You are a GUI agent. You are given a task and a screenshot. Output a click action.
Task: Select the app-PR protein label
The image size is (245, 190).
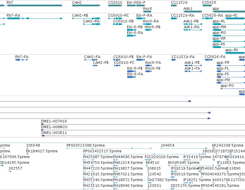point(223,63)
